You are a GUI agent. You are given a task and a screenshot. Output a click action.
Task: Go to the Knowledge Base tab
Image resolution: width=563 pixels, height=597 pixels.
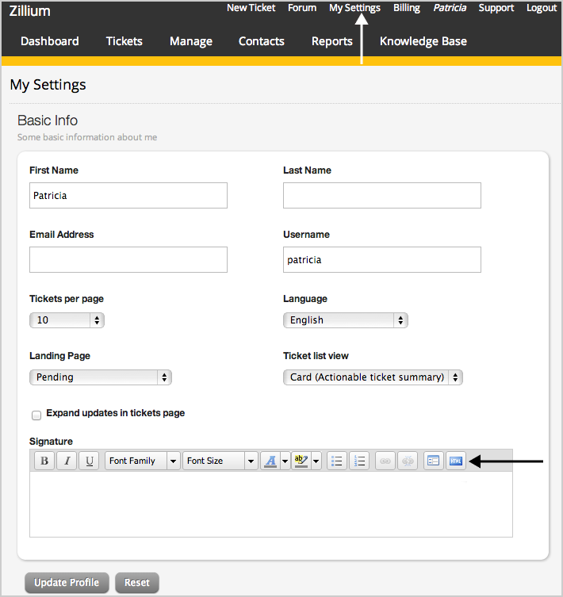click(x=423, y=41)
